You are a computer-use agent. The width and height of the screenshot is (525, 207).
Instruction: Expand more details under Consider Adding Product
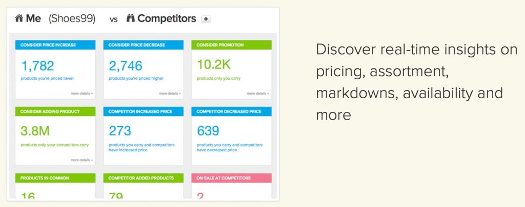82,160
